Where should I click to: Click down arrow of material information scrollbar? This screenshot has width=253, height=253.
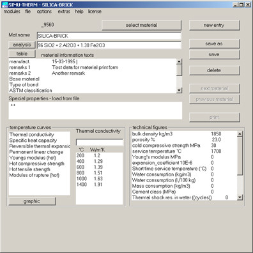point(179,90)
